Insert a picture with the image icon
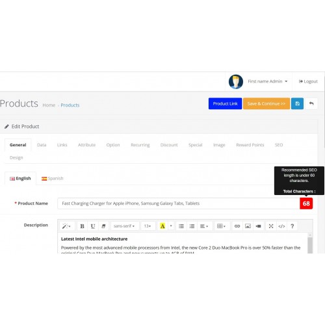Screen dimensions: 325x325 pos(248,226)
